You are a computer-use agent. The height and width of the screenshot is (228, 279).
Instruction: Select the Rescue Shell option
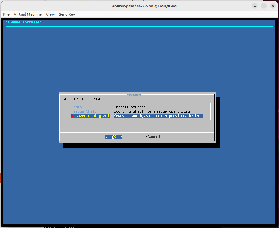click(84, 111)
